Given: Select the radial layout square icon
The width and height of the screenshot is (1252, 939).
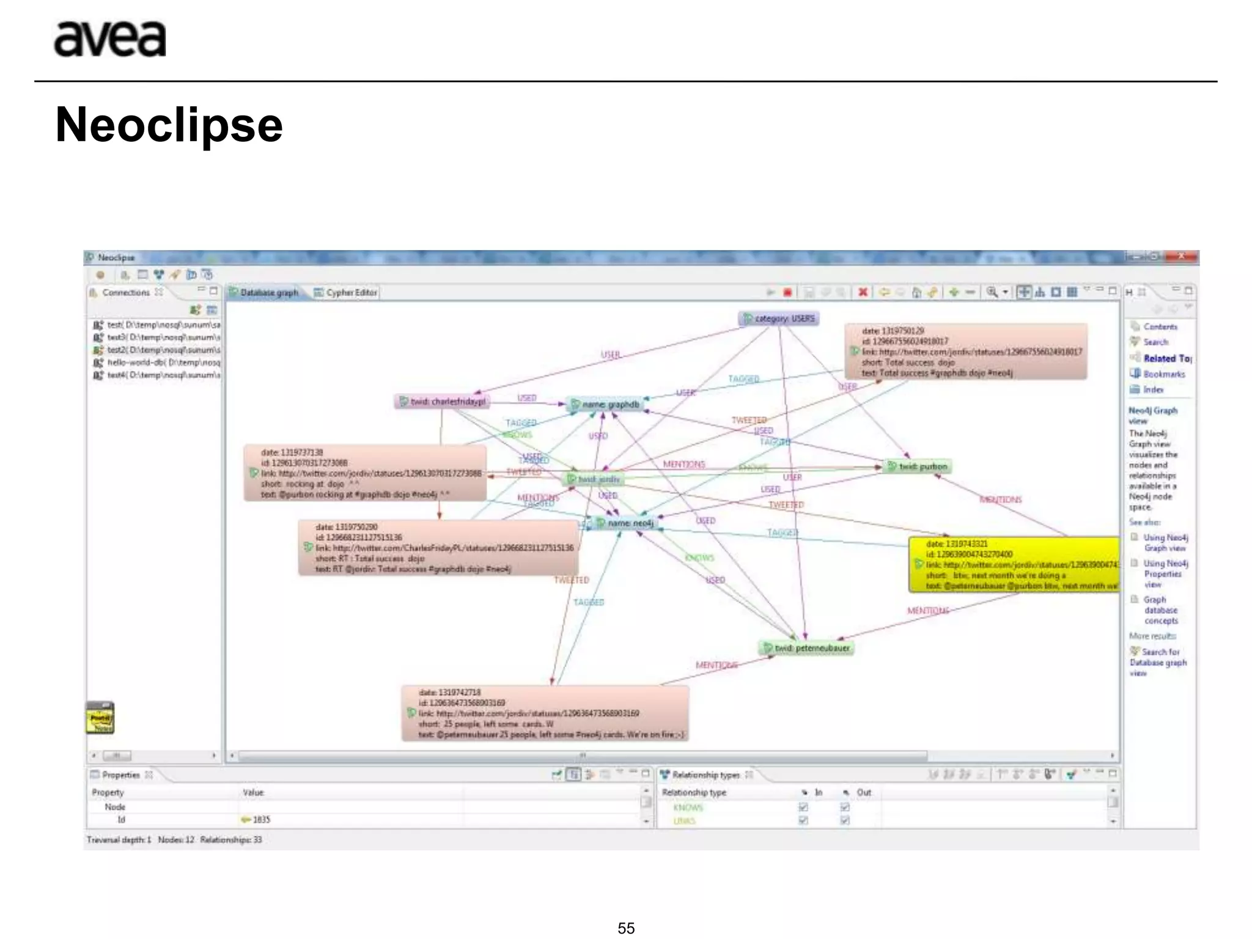Looking at the screenshot, I should (1056, 292).
